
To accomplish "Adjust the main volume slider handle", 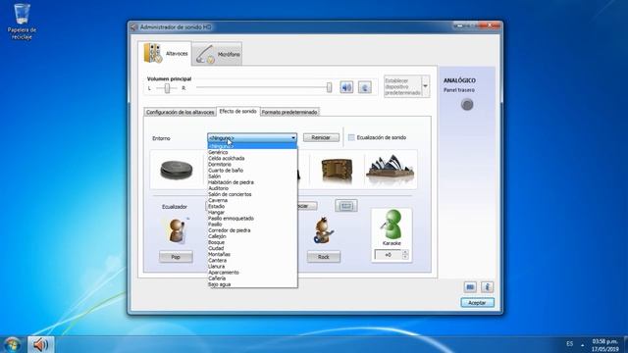I will [329, 87].
